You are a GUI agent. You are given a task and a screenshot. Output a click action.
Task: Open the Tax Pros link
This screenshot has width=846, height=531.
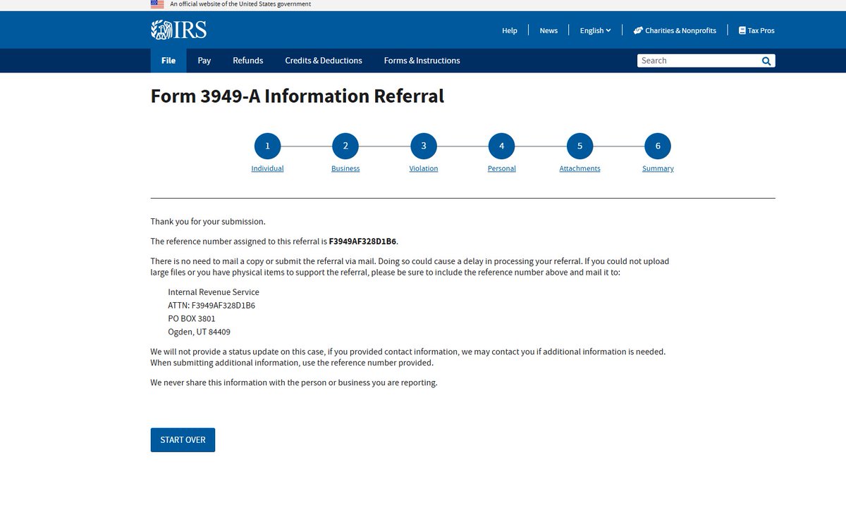tap(756, 30)
